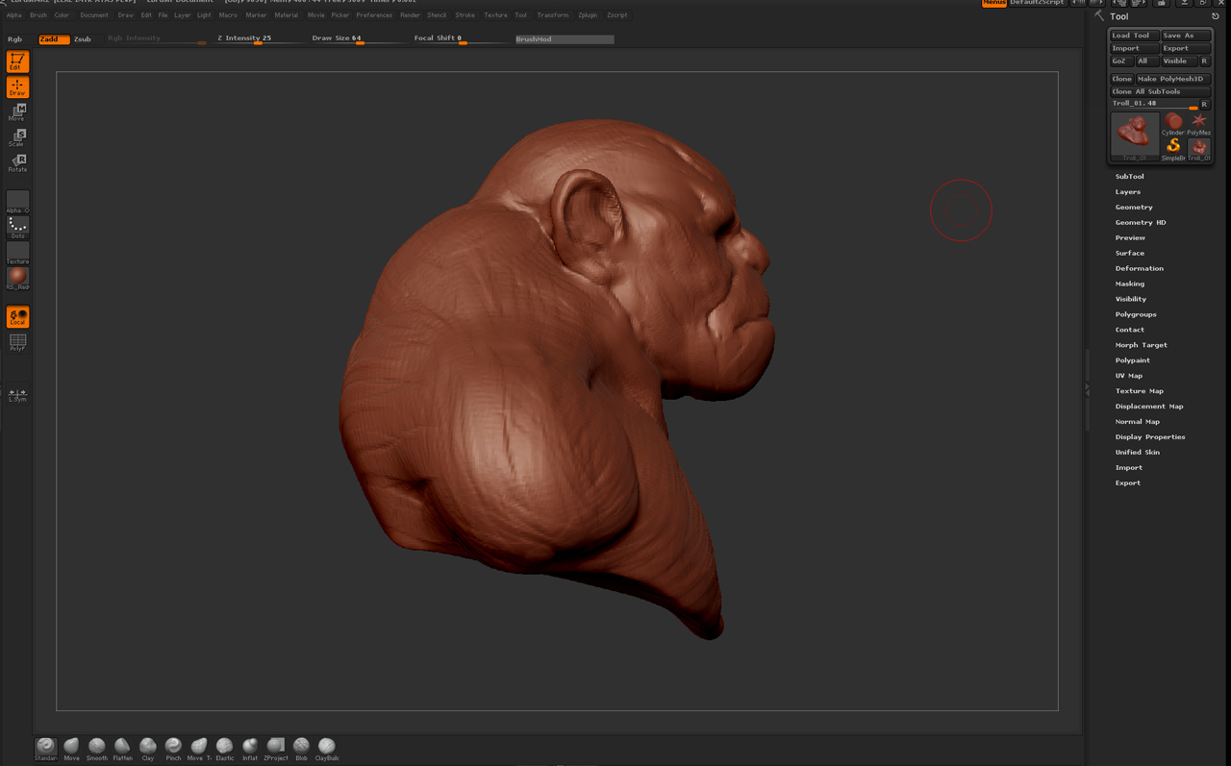Click the Save As button
The image size is (1231, 766).
(1186, 36)
